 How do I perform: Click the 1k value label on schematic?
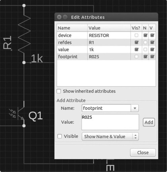pos(37,58)
